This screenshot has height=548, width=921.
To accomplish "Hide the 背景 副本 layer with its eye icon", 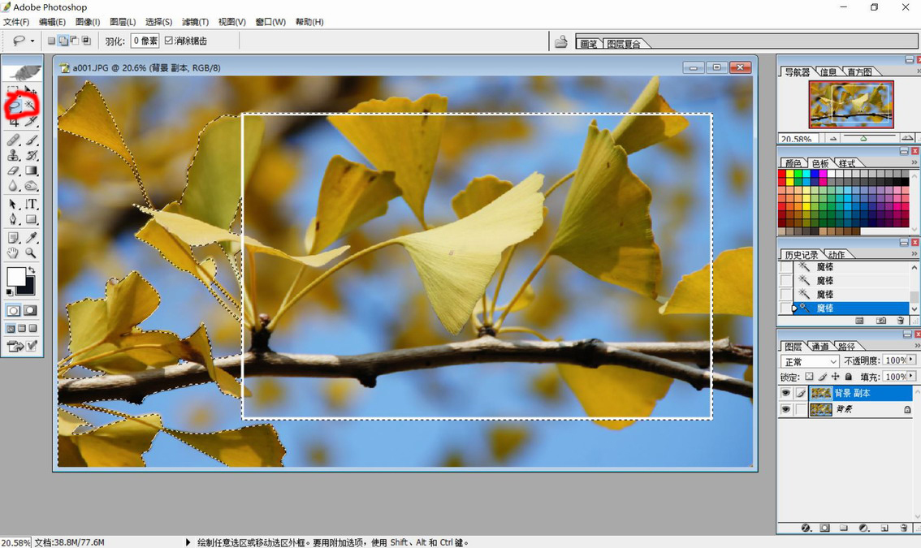I will tap(785, 393).
